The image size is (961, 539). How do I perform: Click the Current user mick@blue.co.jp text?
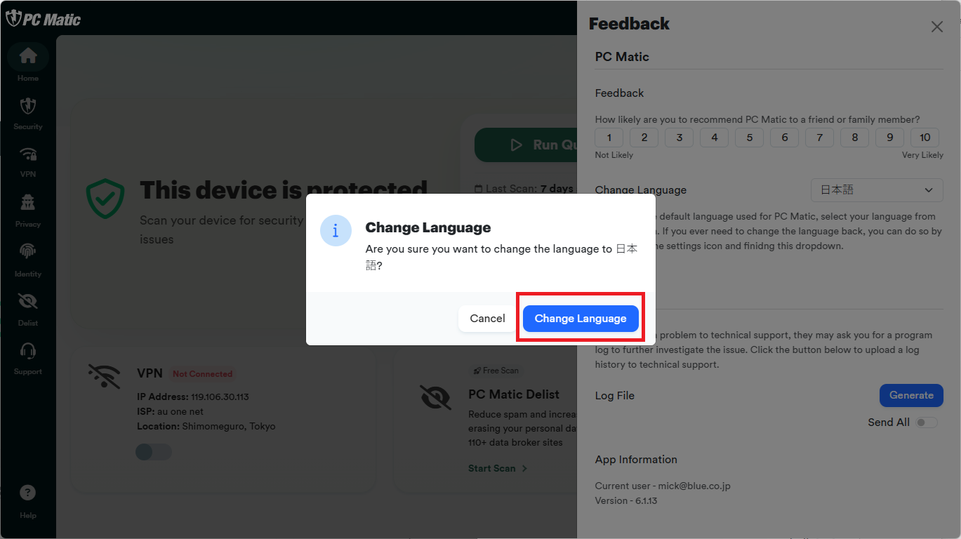point(663,486)
